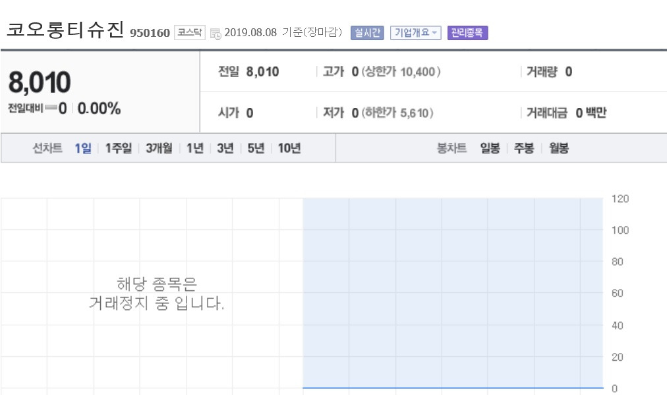Click the 0.00% change rate value

99,109
